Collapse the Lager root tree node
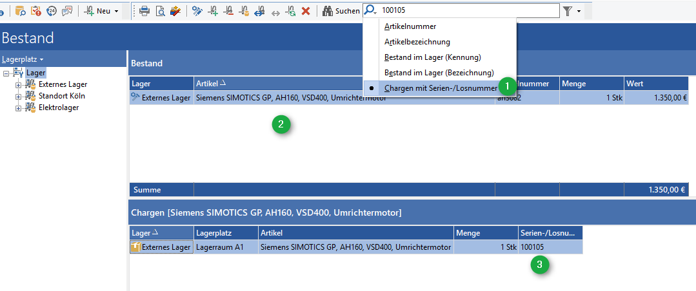 coord(6,73)
